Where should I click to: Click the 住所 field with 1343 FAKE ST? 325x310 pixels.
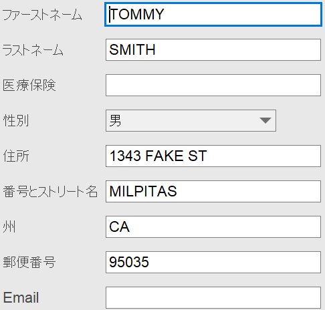(213, 156)
